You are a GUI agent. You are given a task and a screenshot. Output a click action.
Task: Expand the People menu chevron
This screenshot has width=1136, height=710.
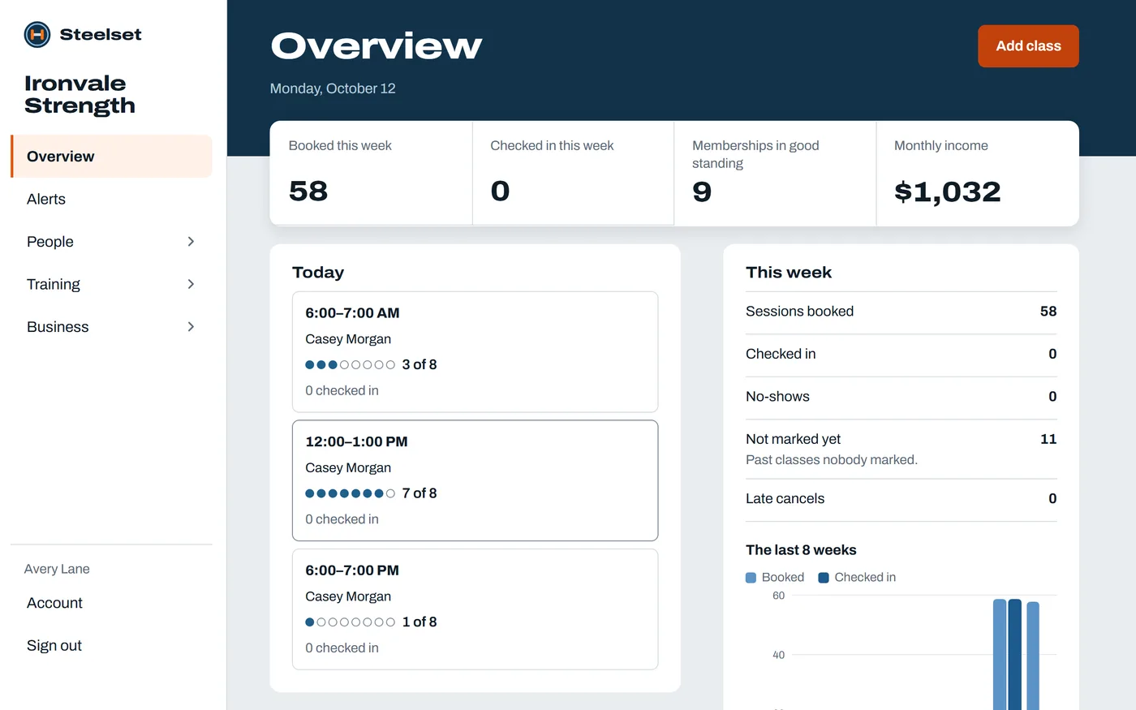click(x=191, y=242)
